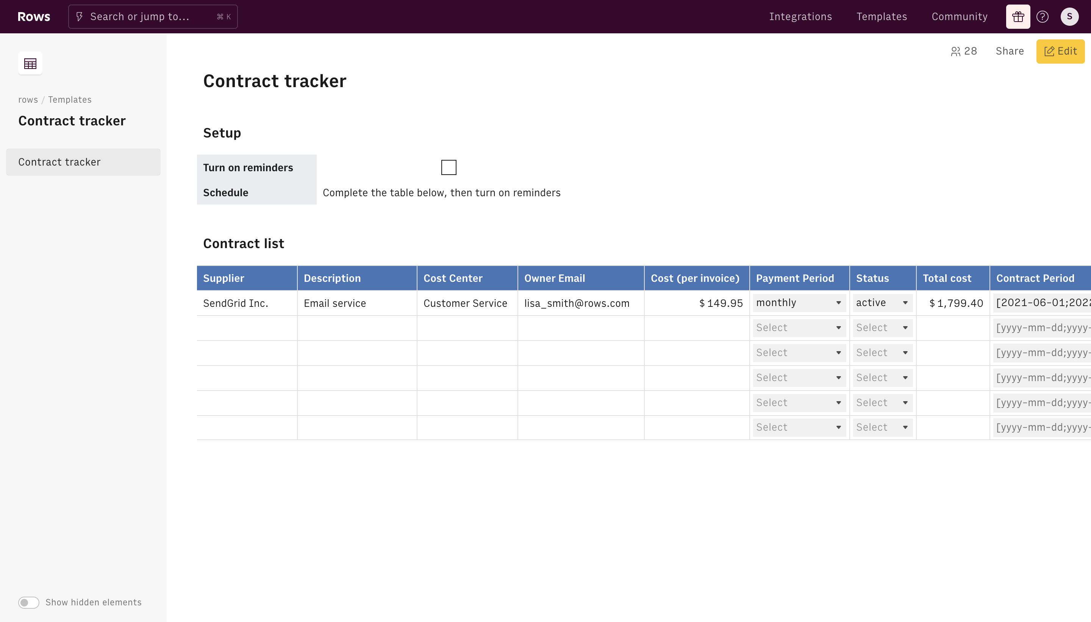
Task: Click the viewers icon showing 28
Action: pos(964,51)
